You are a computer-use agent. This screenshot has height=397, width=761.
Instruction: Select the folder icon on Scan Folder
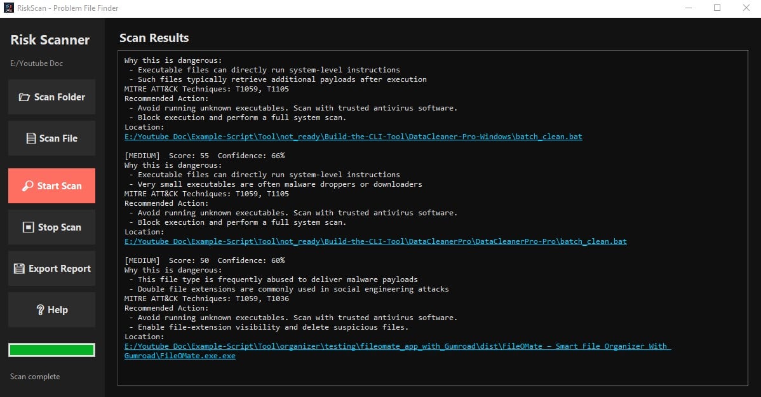click(26, 97)
